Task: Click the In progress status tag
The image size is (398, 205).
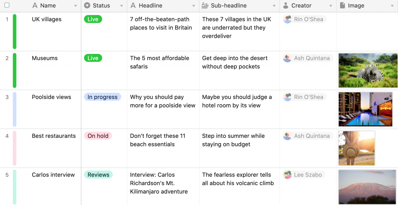Action: [x=103, y=97]
